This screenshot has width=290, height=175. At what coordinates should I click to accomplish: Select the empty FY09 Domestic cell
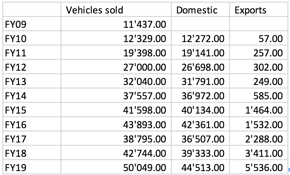pos(200,25)
